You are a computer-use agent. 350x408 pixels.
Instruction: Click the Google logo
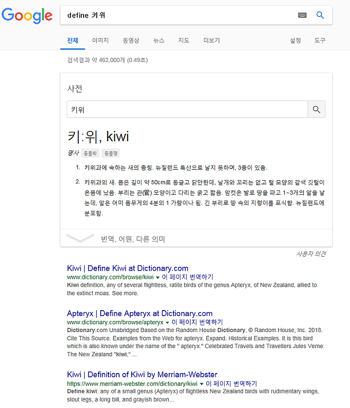click(x=27, y=16)
